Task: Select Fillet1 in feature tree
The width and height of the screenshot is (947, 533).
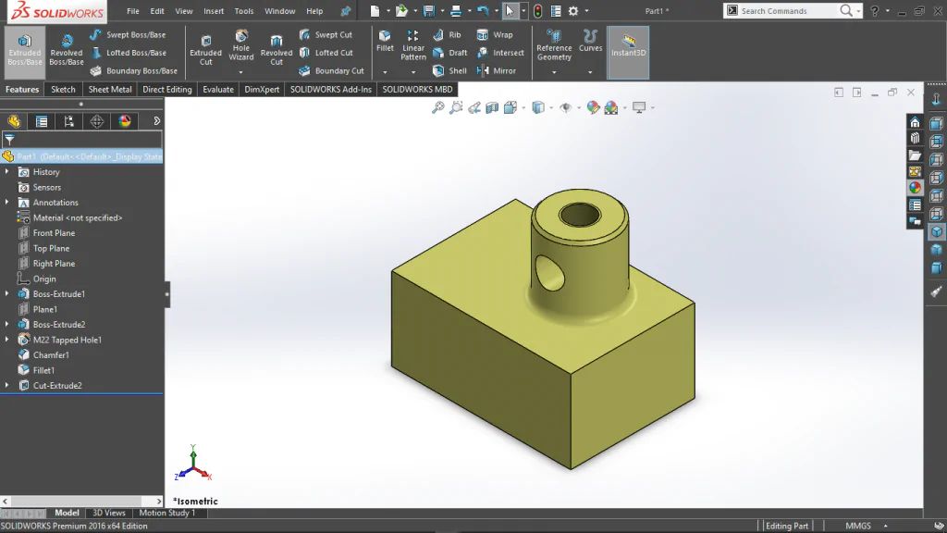Action: [x=43, y=370]
